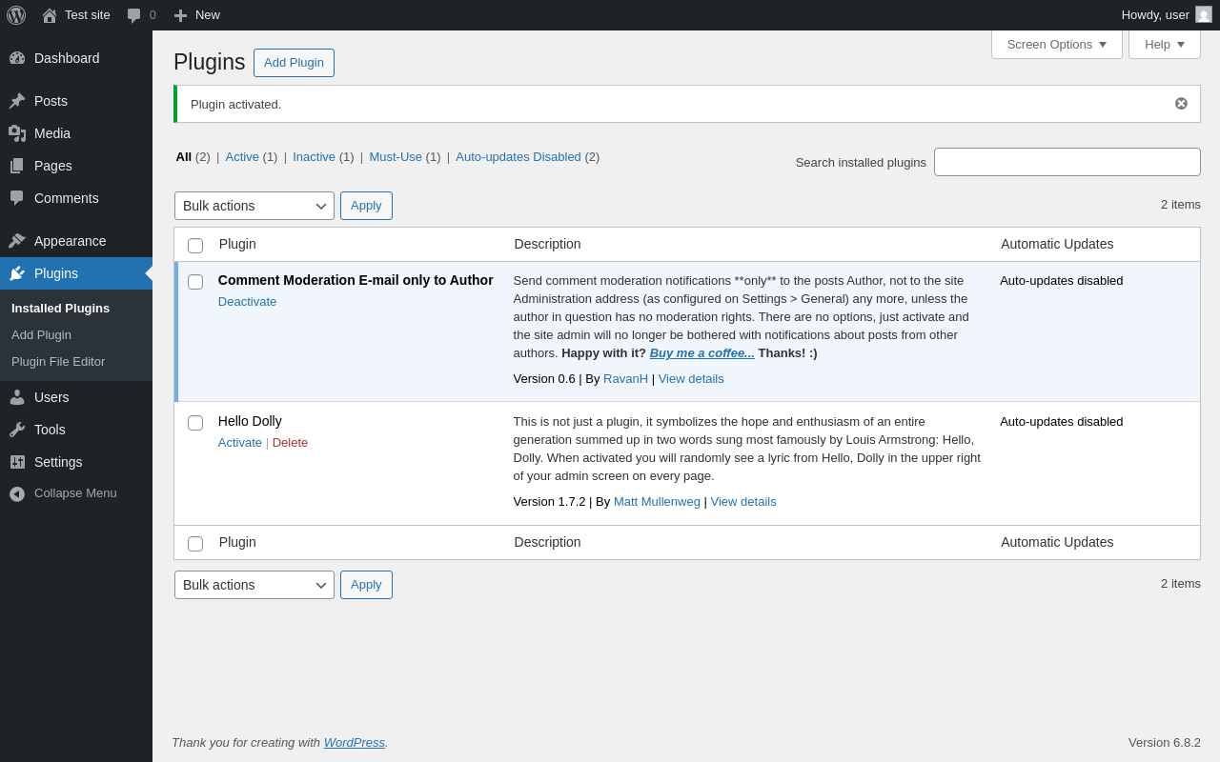Filter plugins by Active
The height and width of the screenshot is (762, 1220).
pos(242,157)
